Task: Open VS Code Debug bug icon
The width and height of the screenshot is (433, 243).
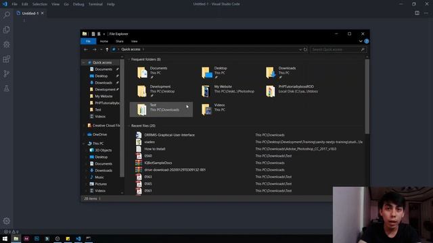Action: pos(6,45)
